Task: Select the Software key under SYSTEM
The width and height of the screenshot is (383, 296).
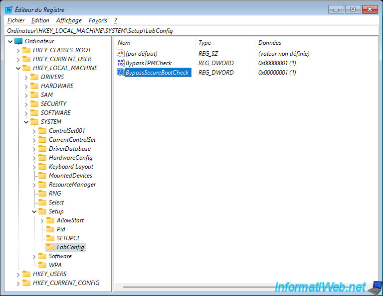Action: click(x=60, y=256)
